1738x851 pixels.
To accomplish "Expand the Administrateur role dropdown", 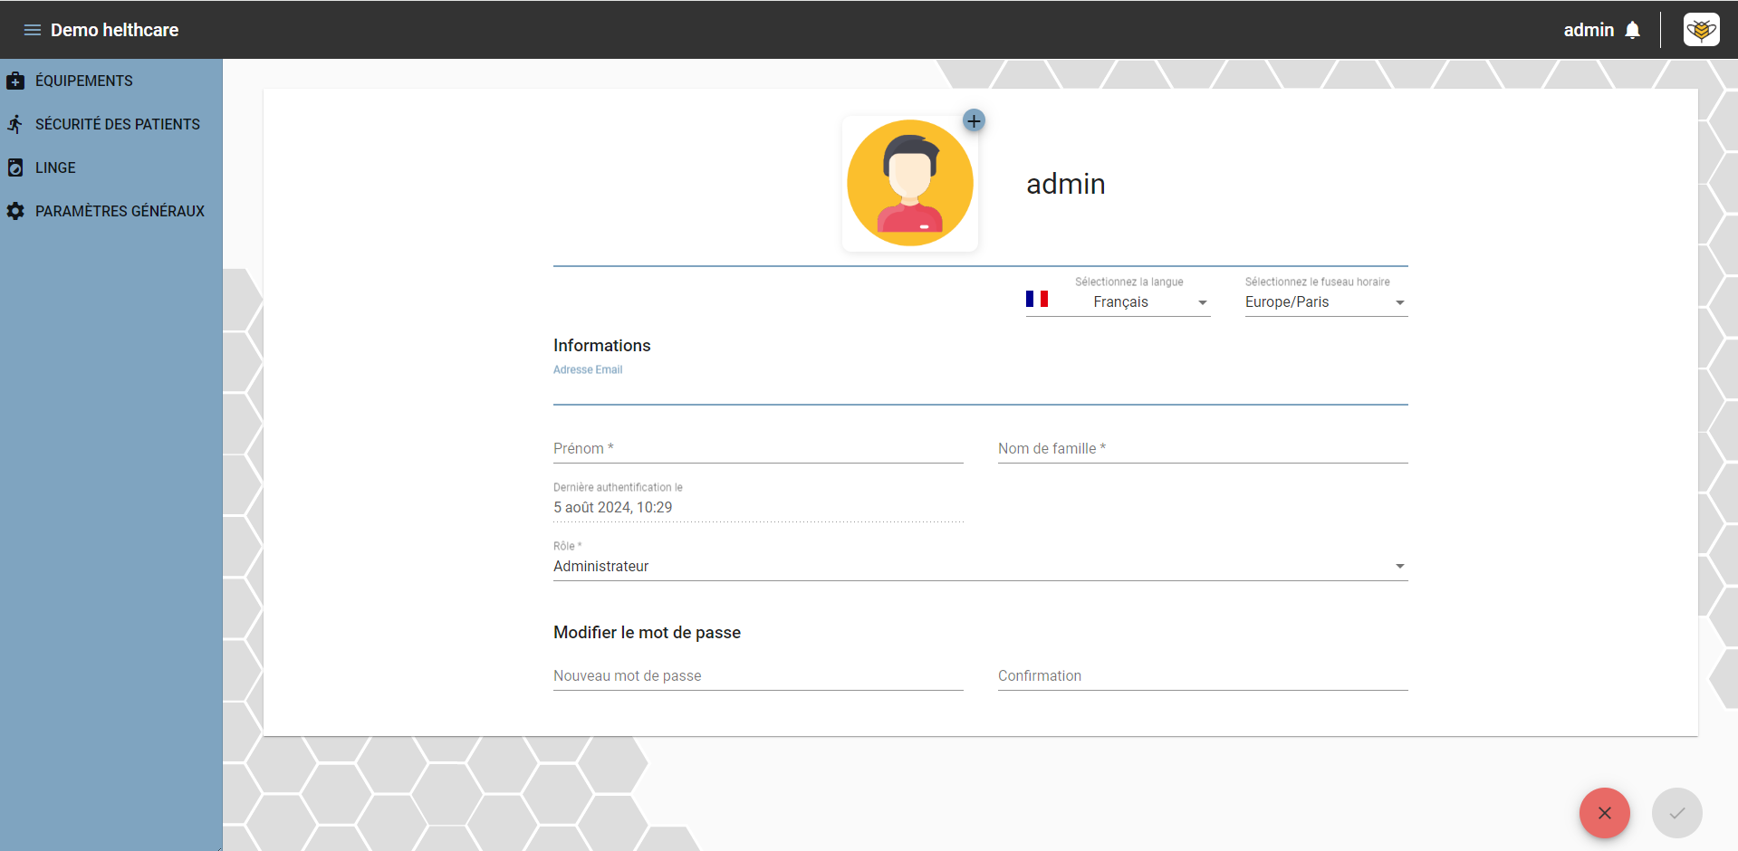I will 980,567.
